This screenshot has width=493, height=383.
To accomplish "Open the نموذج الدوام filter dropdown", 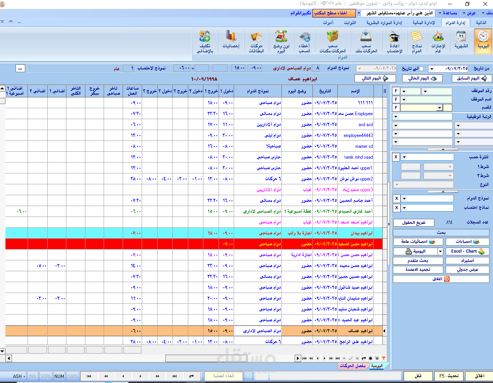I will tap(404, 198).
